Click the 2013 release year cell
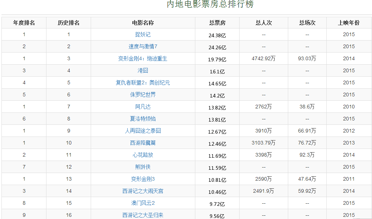Viewport: 372px width, 219px height. click(x=349, y=143)
